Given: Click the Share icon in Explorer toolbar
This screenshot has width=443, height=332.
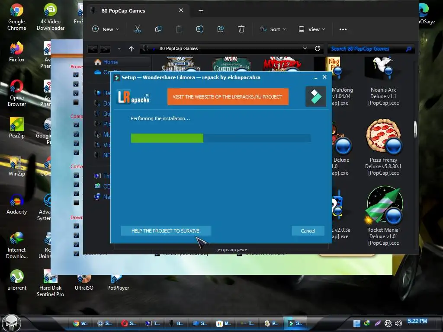Looking at the screenshot, I should pos(220,29).
